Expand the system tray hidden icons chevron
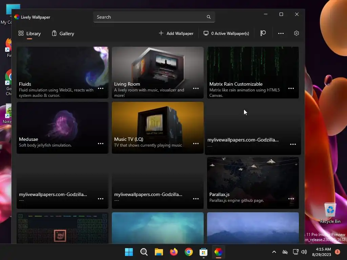 [274, 252]
